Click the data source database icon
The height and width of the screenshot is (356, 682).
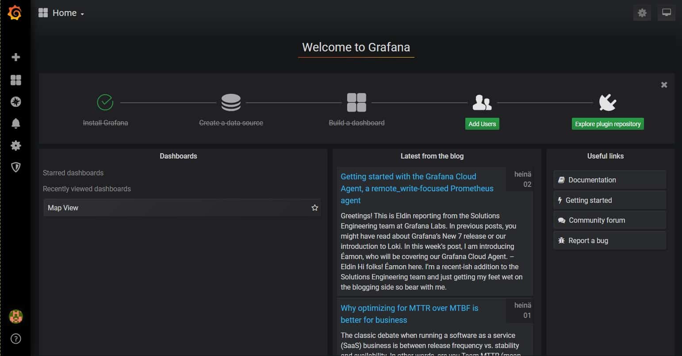tap(231, 102)
